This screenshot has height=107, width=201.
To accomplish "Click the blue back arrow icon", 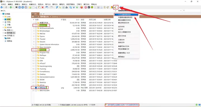I will pos(2,8).
